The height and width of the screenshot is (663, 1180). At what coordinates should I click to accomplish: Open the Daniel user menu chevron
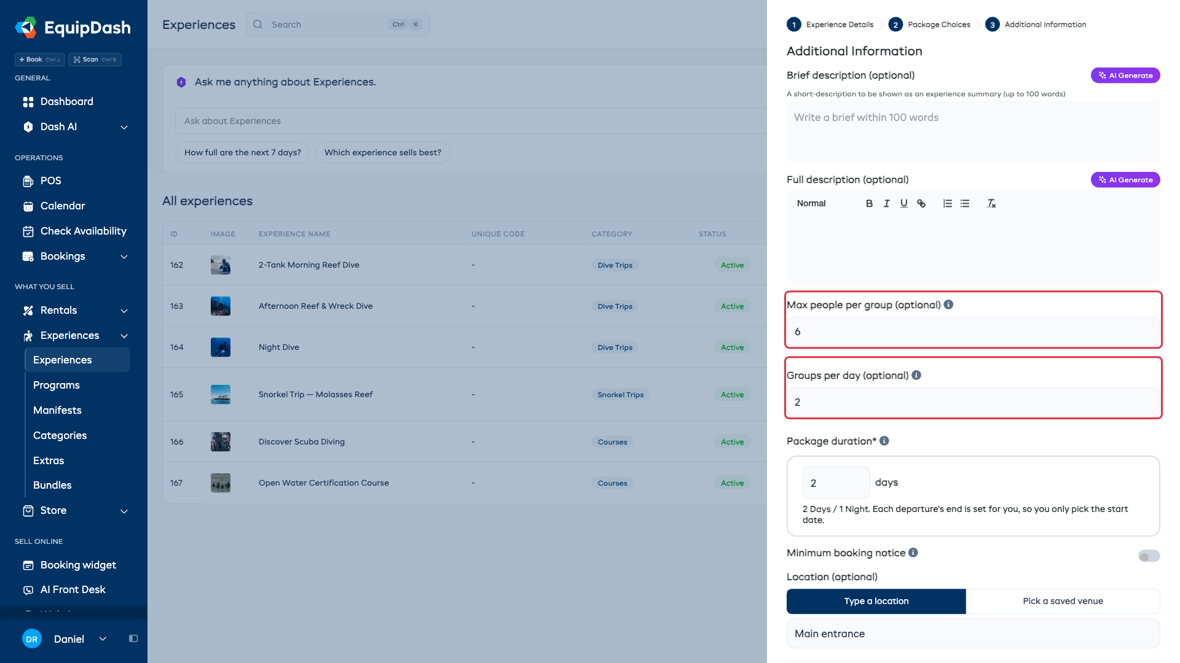pos(103,639)
